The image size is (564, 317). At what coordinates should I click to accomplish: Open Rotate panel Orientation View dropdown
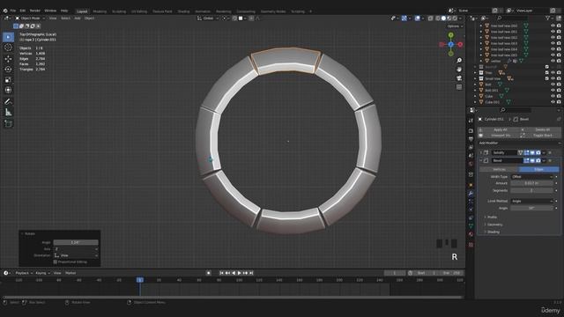point(76,255)
